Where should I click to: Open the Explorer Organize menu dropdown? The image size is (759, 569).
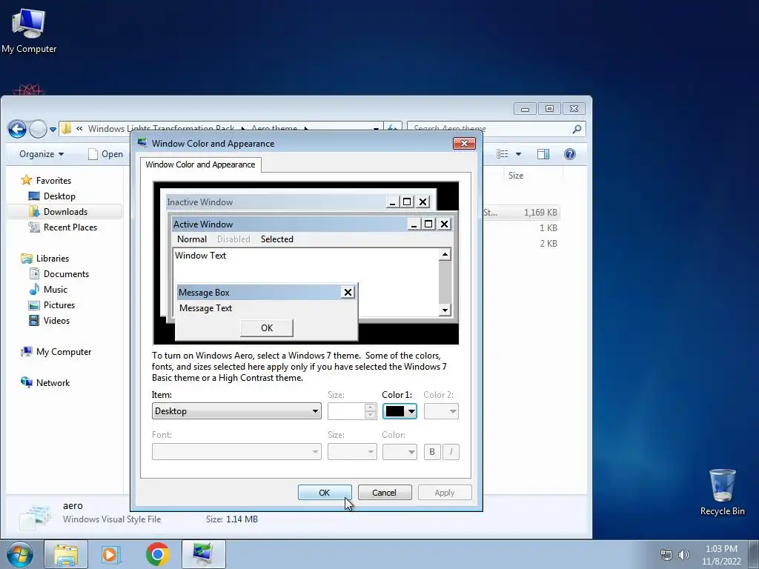(42, 154)
